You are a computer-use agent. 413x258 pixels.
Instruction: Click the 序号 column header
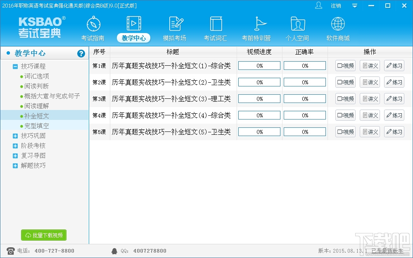[x=100, y=52]
